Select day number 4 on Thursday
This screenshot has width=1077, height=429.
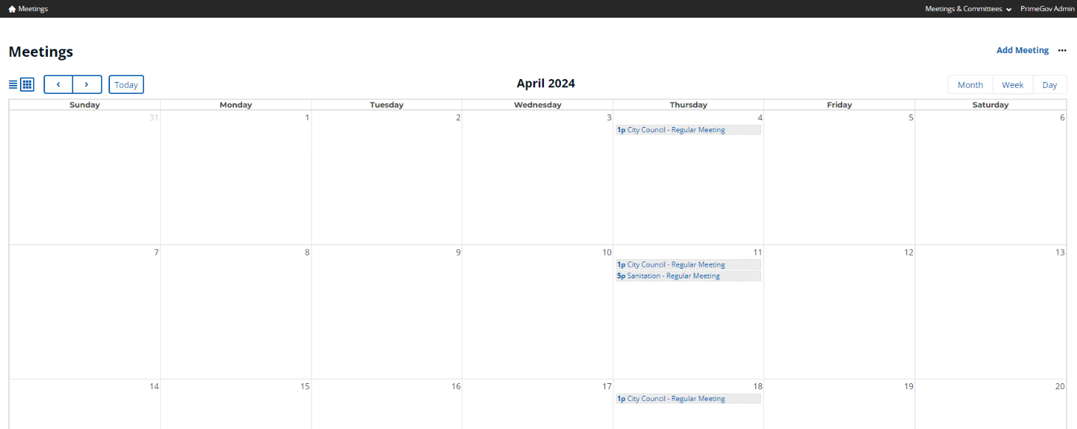[x=760, y=117]
